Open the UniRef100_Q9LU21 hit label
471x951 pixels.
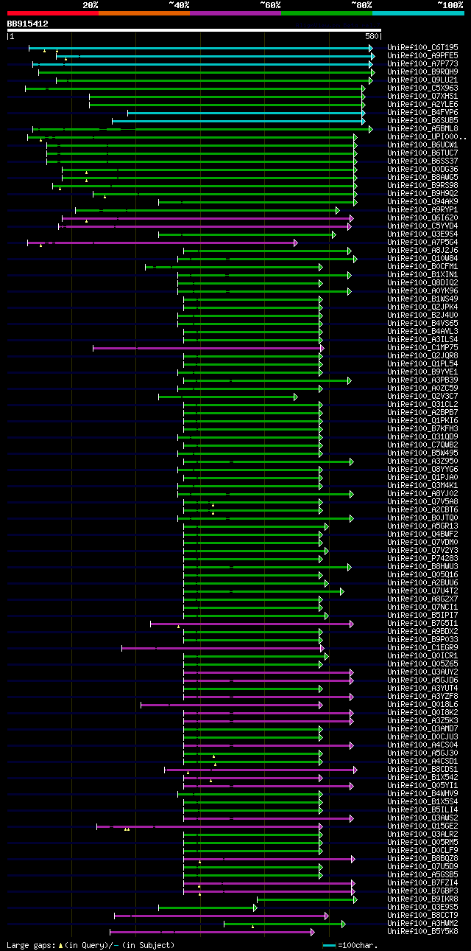(x=422, y=80)
